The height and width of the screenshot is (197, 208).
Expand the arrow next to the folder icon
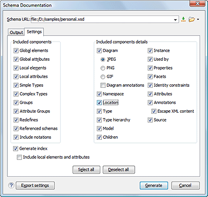[x=198, y=19]
